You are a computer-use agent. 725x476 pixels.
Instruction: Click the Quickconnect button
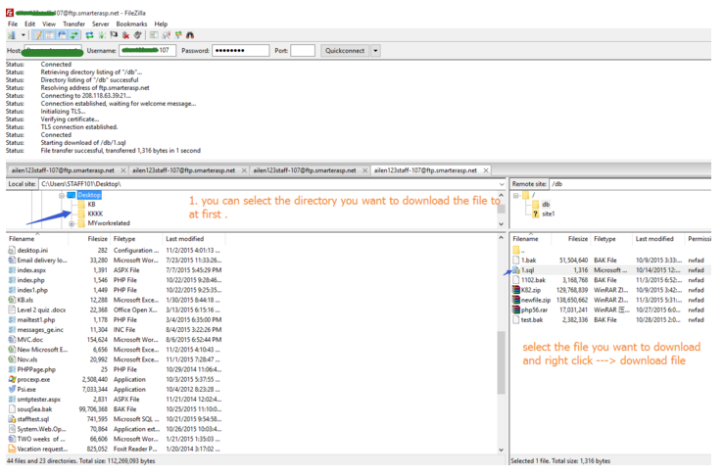pos(345,51)
